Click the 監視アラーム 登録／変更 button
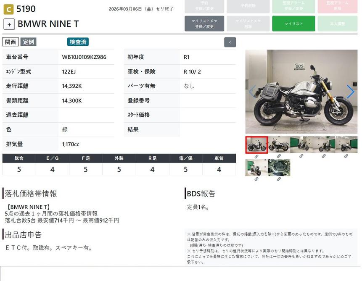This screenshot has height=281, width=362. coord(293,6)
